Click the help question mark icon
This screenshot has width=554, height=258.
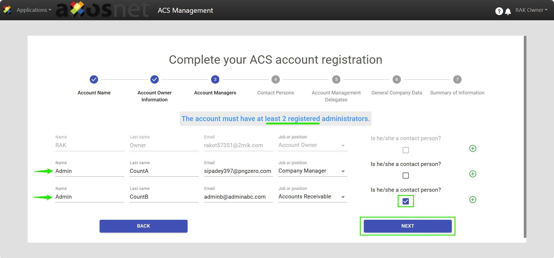499,11
